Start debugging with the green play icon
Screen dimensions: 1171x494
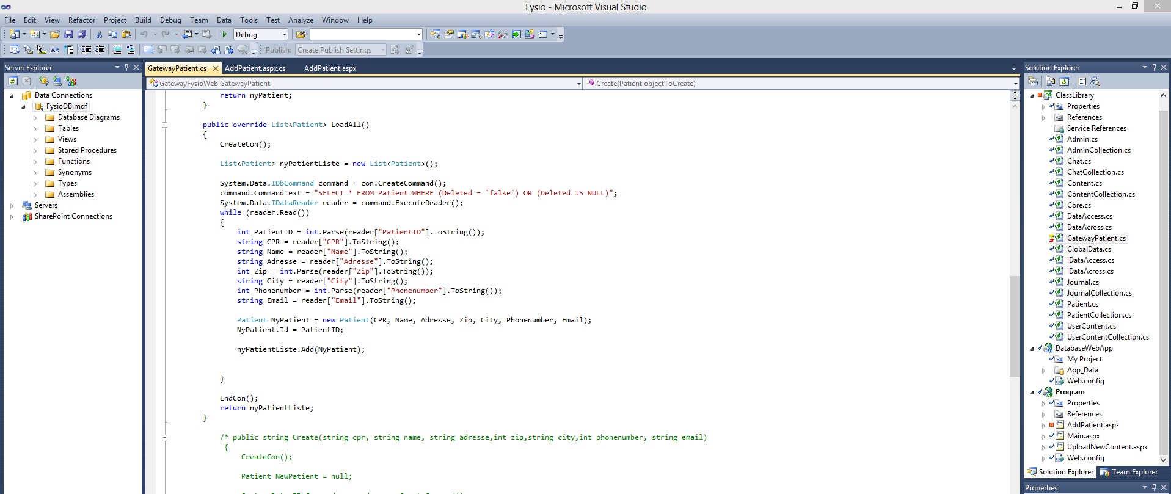(x=225, y=35)
